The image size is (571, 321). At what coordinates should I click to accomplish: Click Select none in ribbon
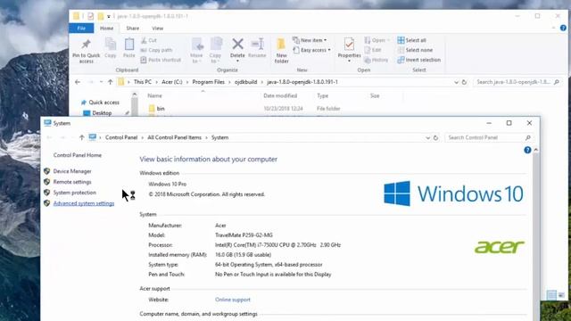coord(415,50)
